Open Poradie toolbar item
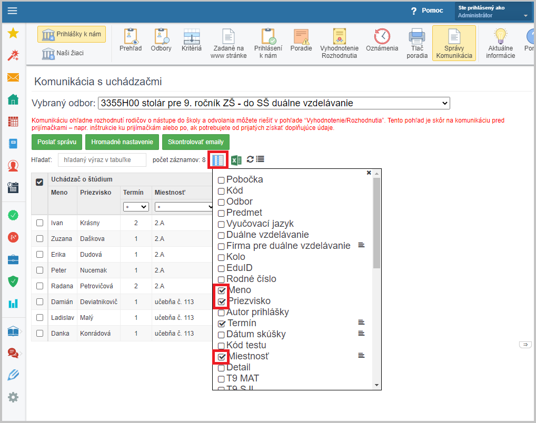 click(x=301, y=41)
